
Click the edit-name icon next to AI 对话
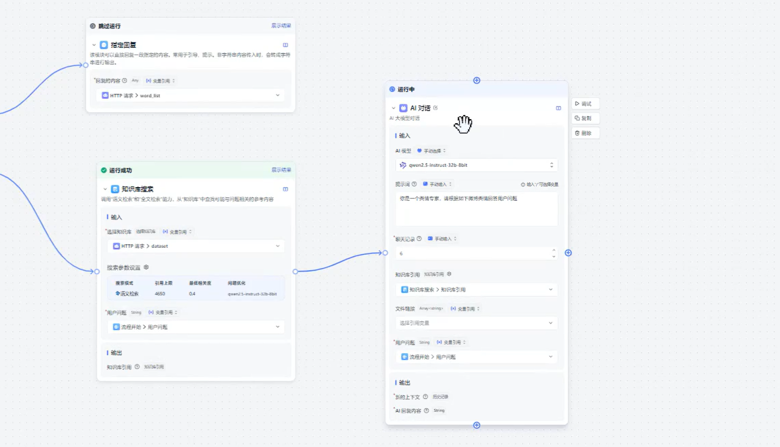[435, 108]
